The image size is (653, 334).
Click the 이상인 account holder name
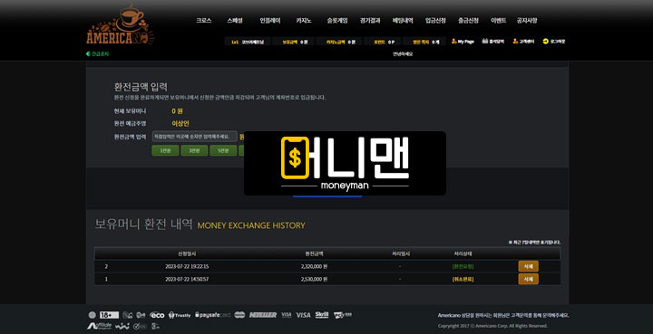(x=180, y=123)
